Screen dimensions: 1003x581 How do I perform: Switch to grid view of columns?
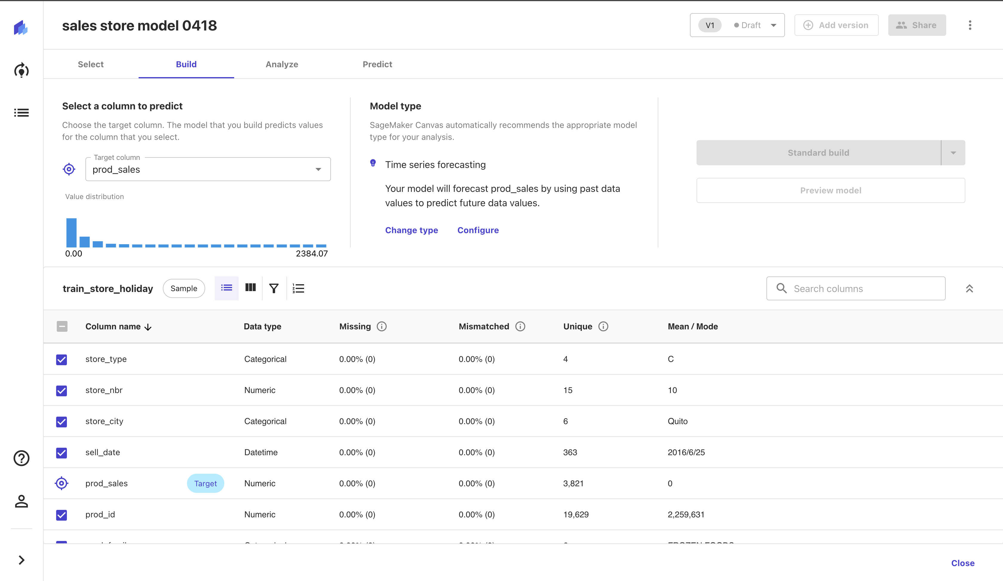click(250, 288)
